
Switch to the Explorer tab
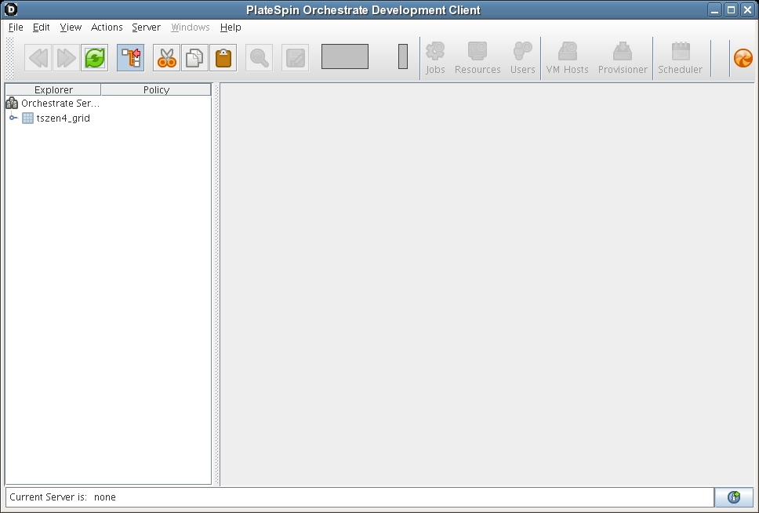tap(53, 89)
